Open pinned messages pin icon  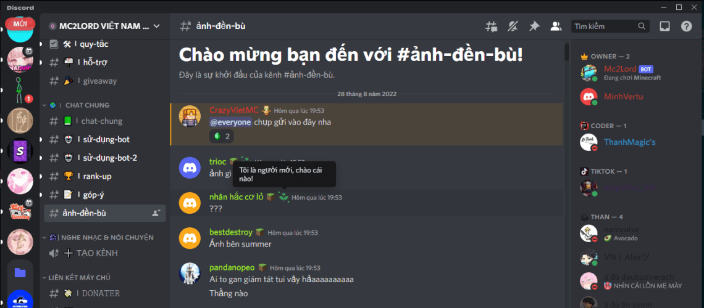tap(534, 26)
